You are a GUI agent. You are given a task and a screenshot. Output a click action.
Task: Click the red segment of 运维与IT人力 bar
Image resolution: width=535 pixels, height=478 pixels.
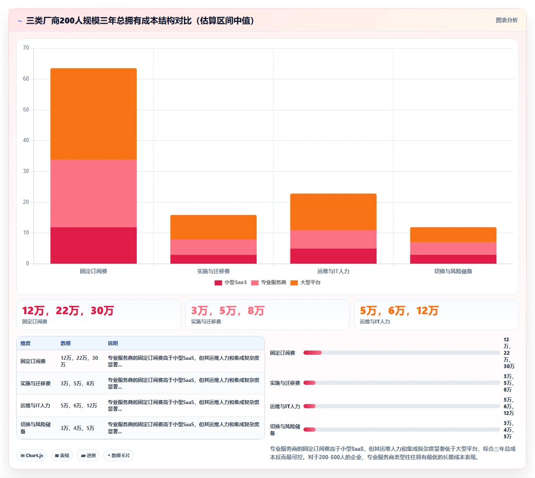pos(334,256)
